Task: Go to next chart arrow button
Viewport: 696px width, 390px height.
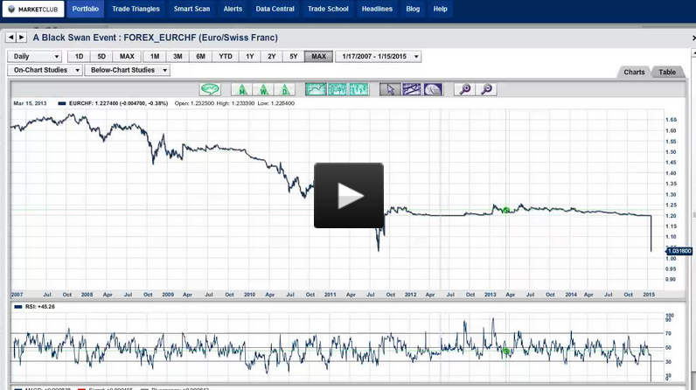Action: [23, 38]
